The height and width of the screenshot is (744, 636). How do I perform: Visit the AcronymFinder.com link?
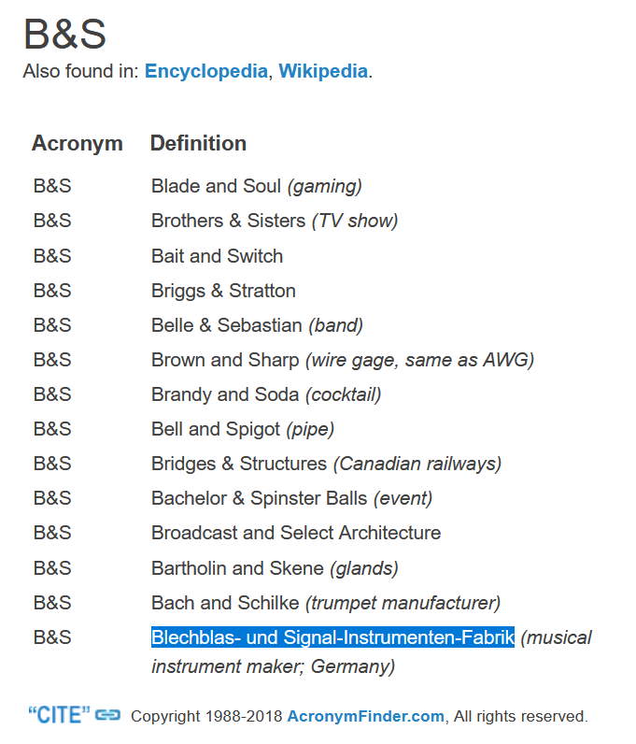[366, 716]
